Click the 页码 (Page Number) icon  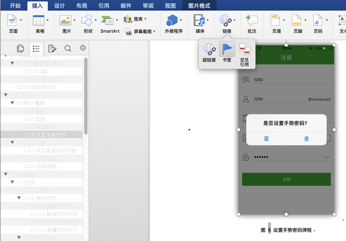(x=318, y=20)
